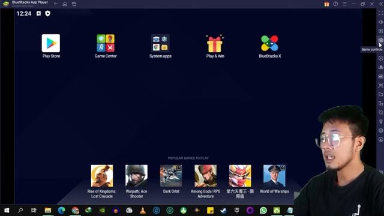
Task: Click the 12:24 clock in the status bar
Action: (x=24, y=13)
